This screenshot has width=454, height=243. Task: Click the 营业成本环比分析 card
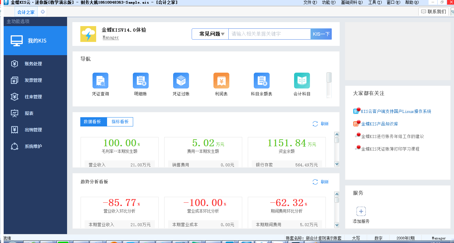coord(203,212)
